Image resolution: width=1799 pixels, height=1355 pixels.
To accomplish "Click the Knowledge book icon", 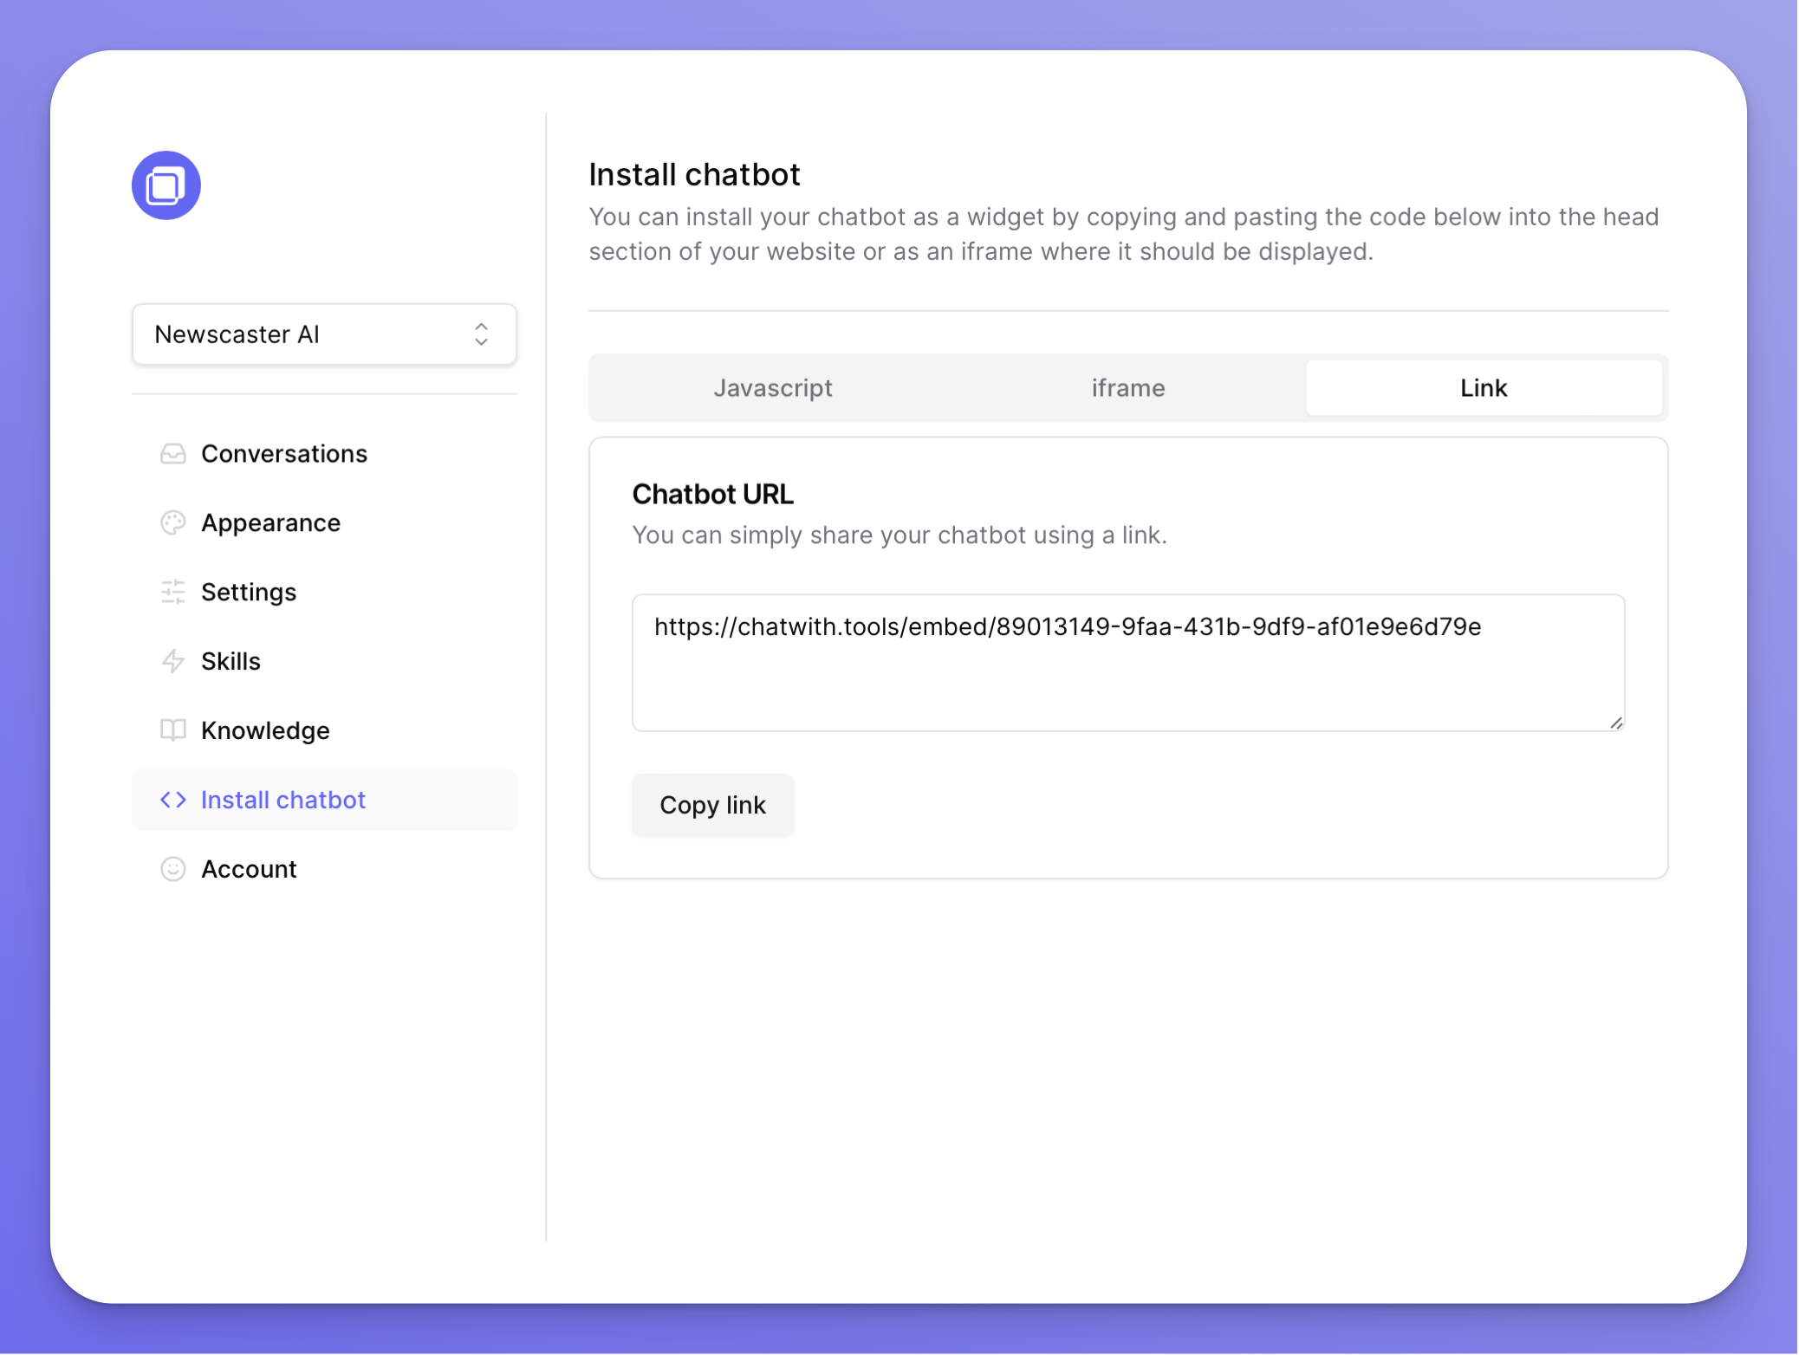I will click(173, 730).
